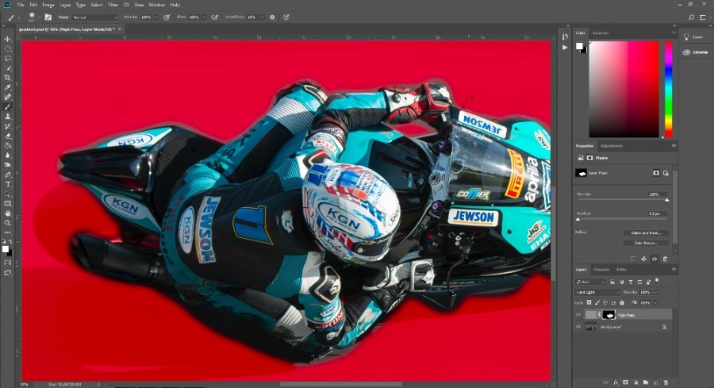Select the Eraser tool
This screenshot has height=388, width=714.
7,136
